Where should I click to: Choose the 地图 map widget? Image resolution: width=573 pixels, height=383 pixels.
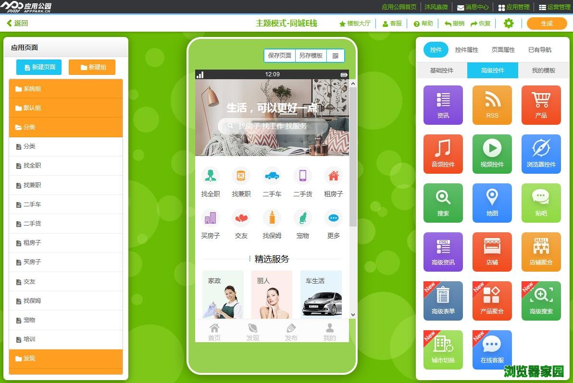click(492, 203)
